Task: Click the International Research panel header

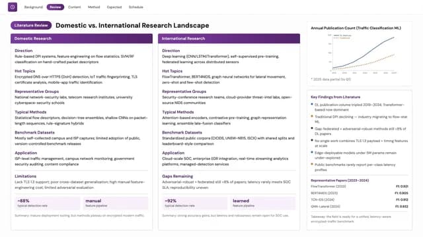Action: tap(229, 38)
